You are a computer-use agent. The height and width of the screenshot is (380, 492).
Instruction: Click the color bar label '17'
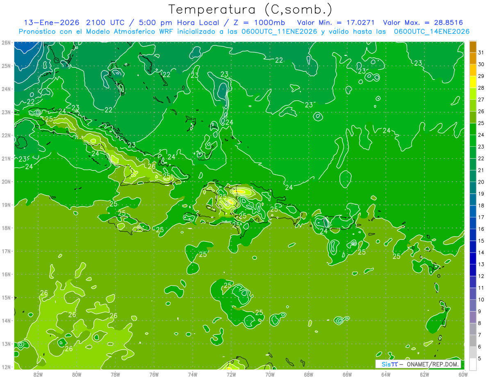[x=481, y=217]
